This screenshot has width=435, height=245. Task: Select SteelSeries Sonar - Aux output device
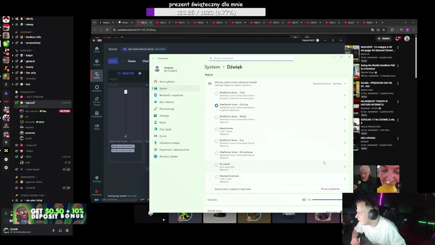coord(216,141)
